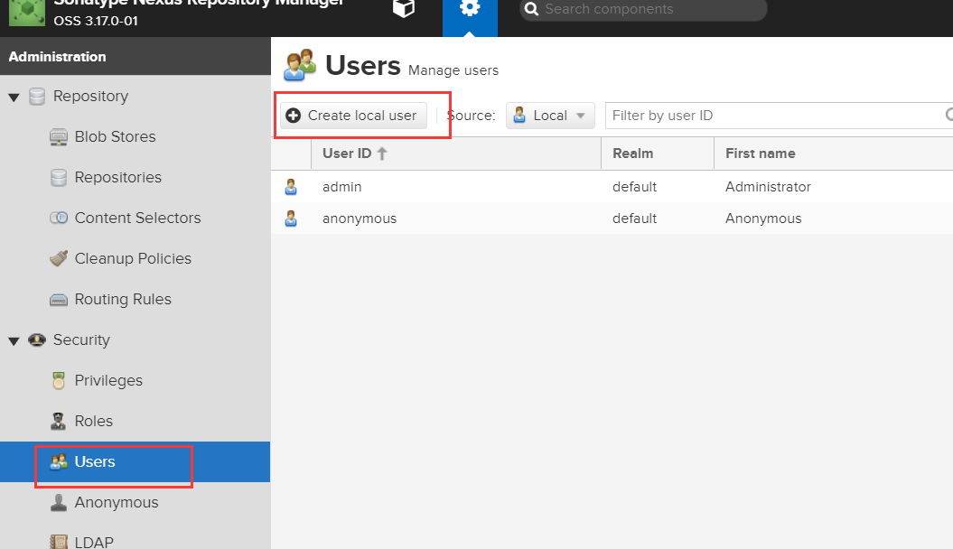Viewport: 953px width, 549px height.
Task: Sort by First name column header
Action: click(833, 154)
